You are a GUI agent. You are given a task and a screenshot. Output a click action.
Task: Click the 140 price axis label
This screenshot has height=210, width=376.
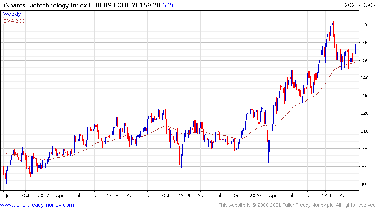364,78
